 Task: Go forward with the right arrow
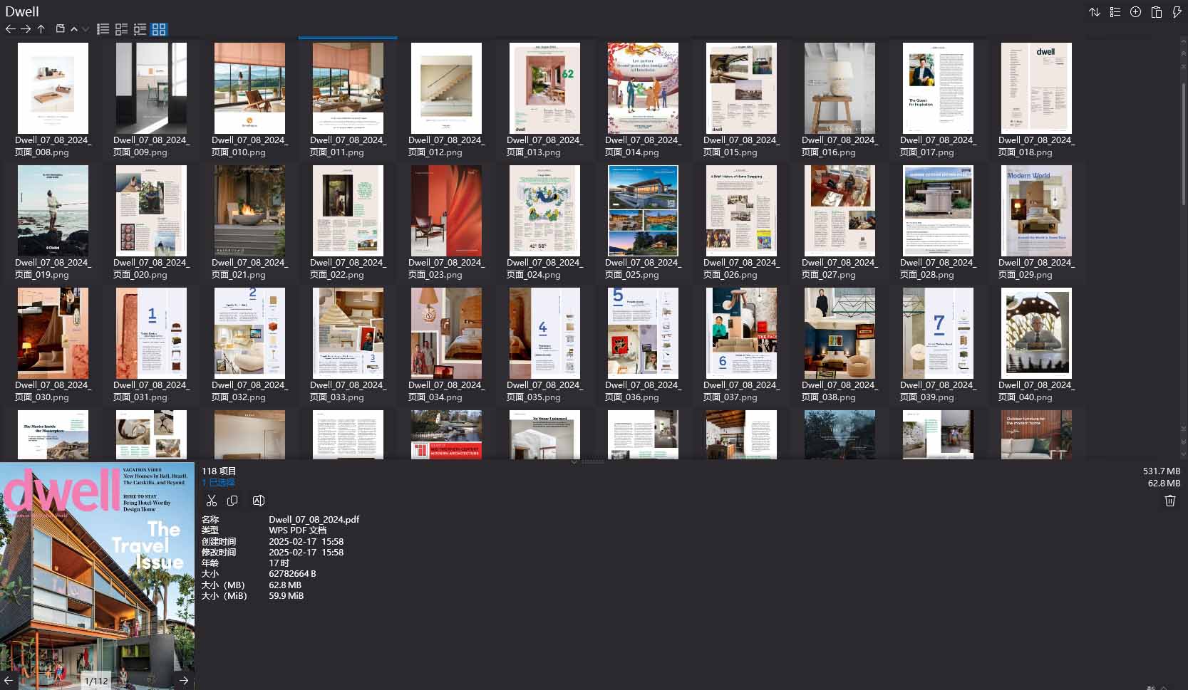tap(26, 29)
